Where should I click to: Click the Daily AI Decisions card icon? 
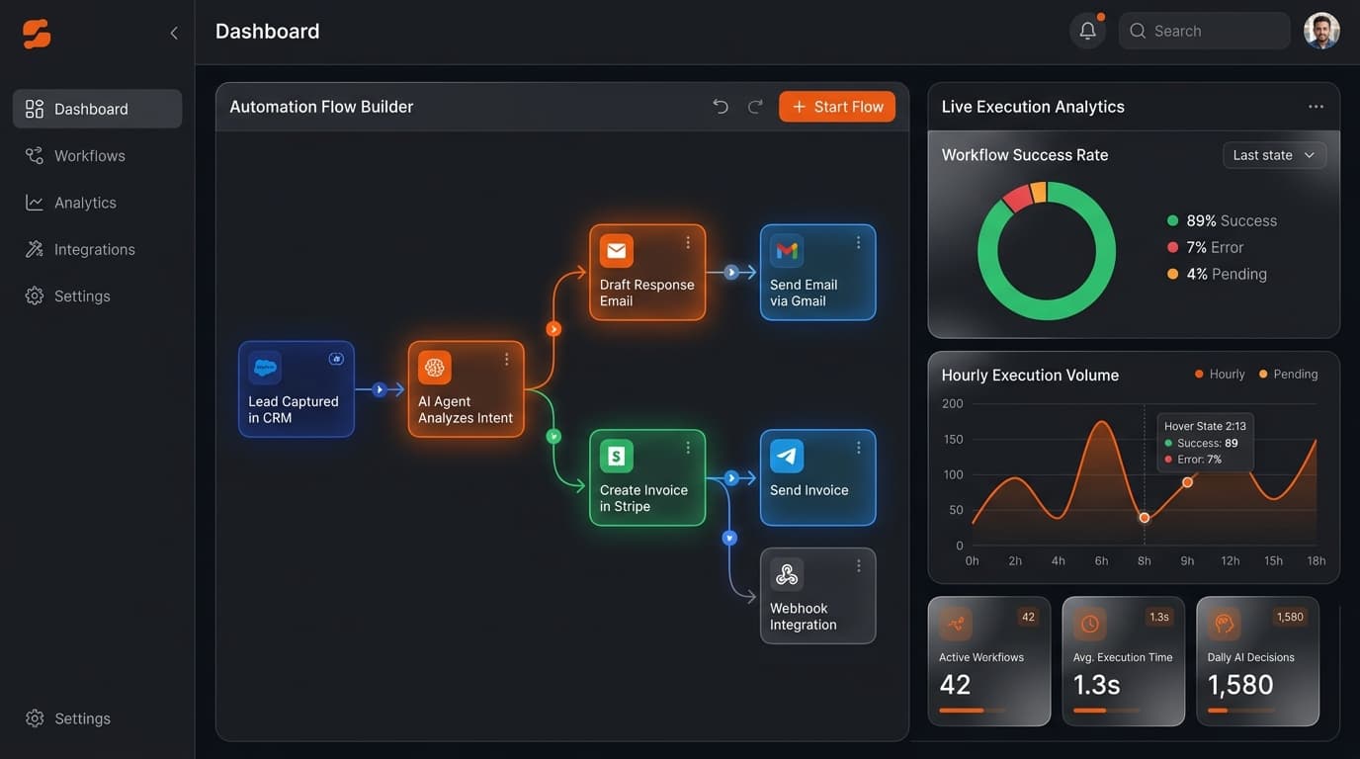[1225, 624]
